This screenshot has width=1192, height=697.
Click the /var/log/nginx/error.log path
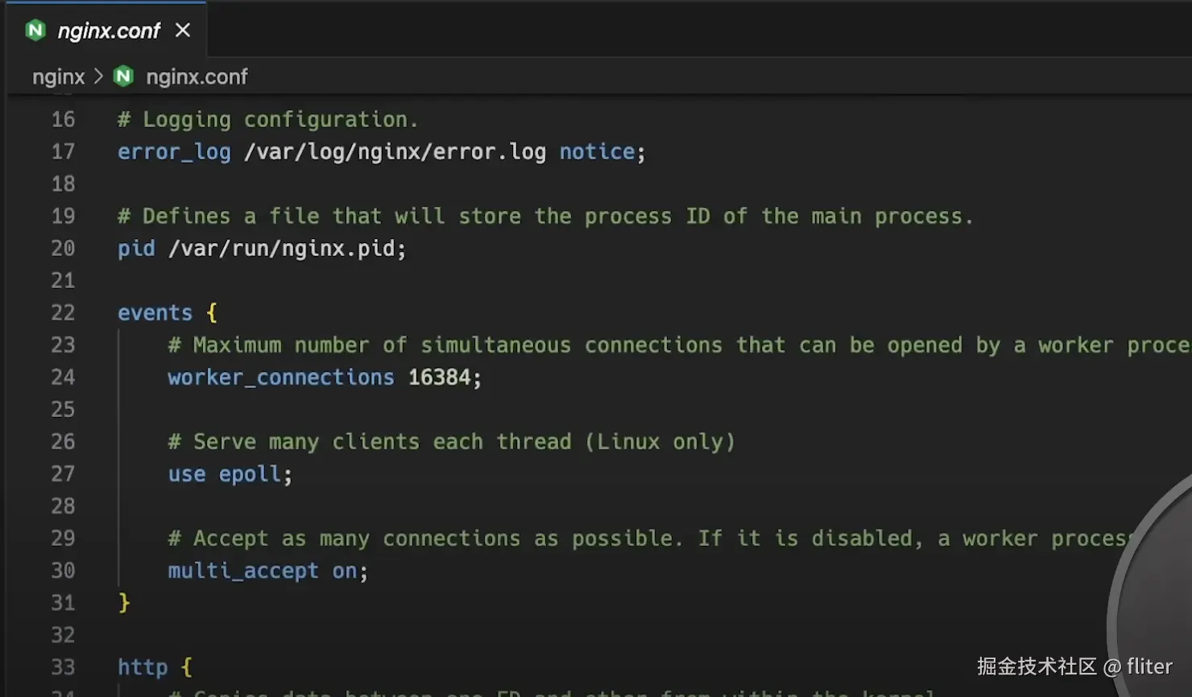click(x=395, y=152)
